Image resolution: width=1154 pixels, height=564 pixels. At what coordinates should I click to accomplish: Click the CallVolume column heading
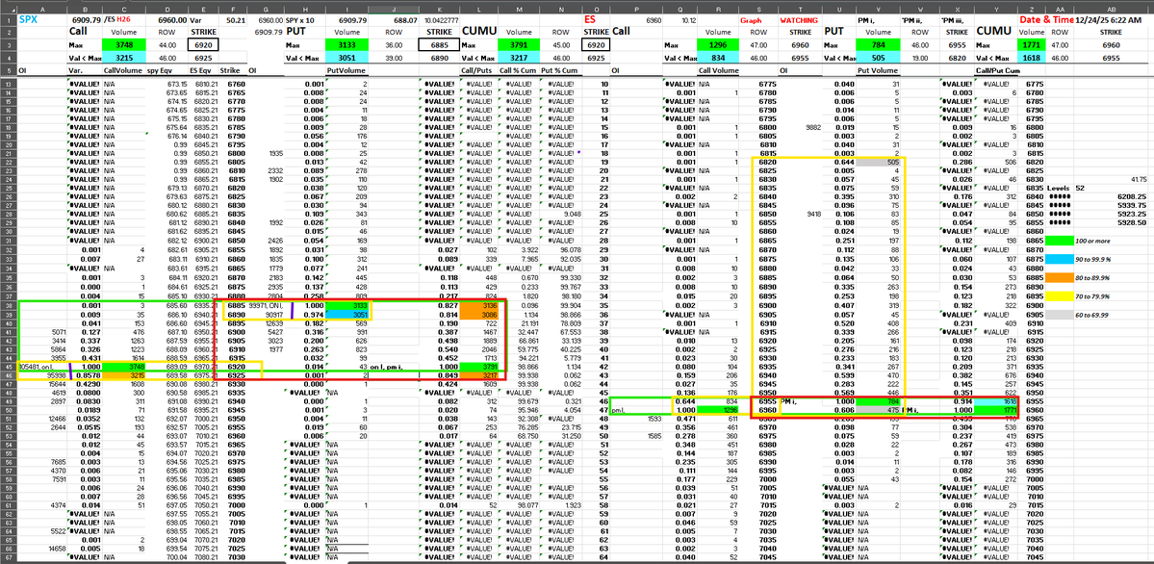(x=121, y=70)
